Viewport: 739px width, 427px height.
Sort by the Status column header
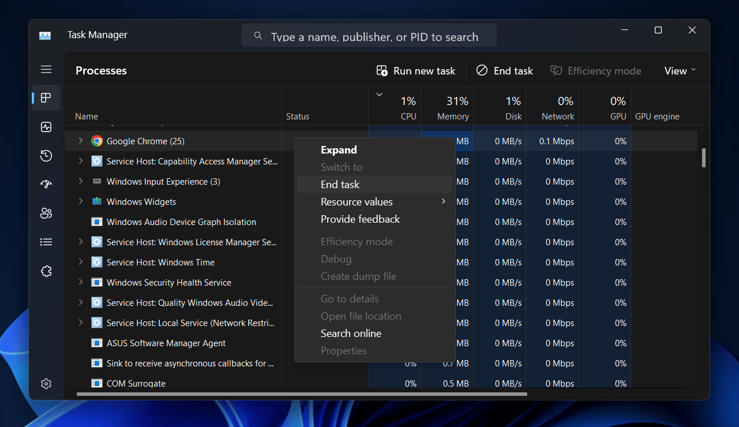[325, 107]
